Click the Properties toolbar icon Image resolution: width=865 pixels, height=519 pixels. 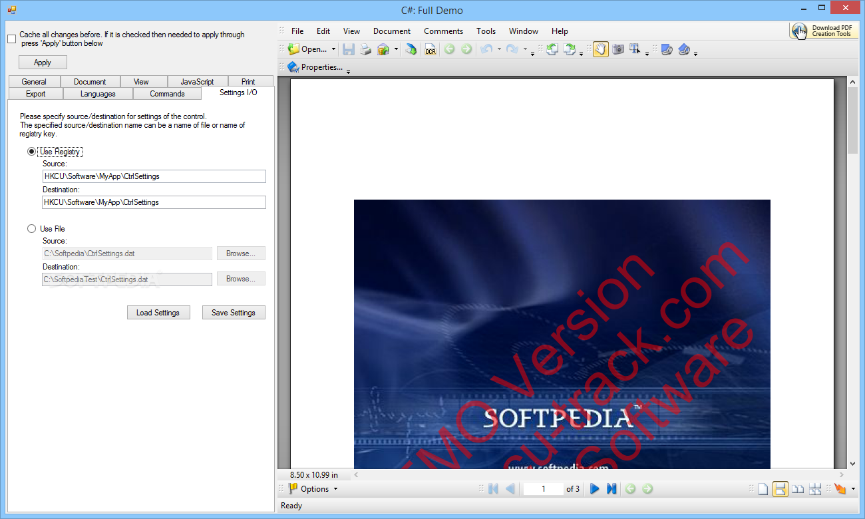tap(293, 67)
